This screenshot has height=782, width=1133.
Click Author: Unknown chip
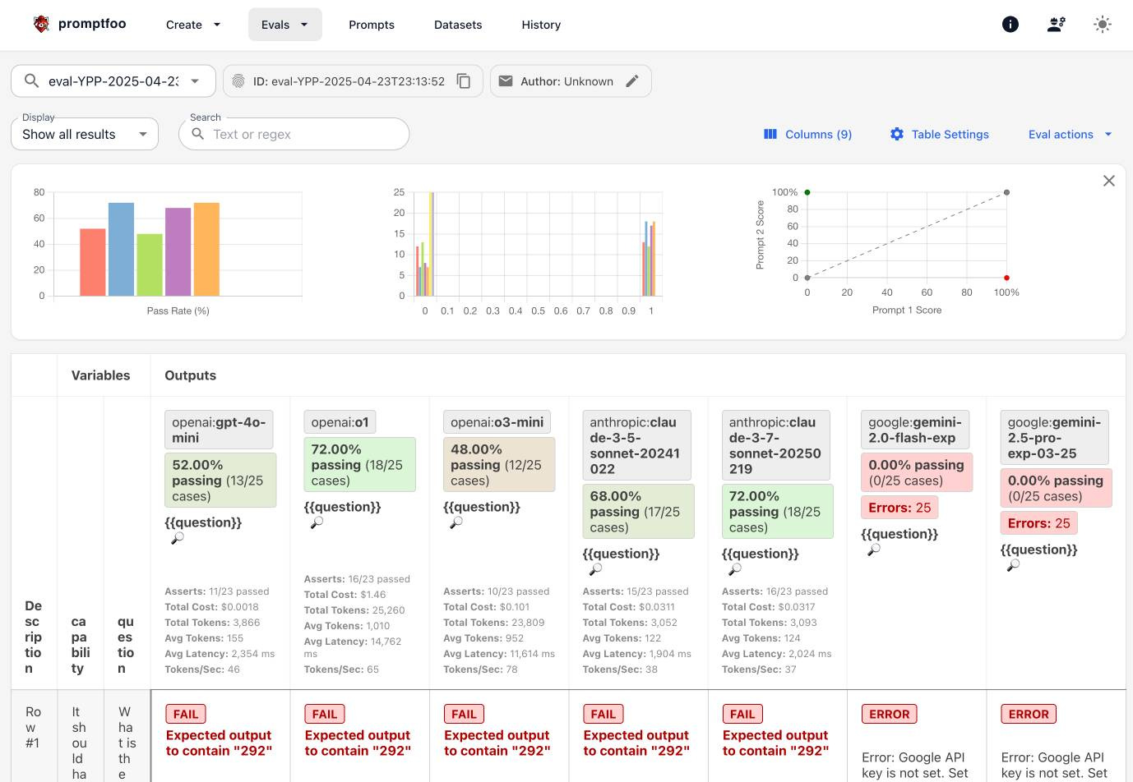coord(571,81)
